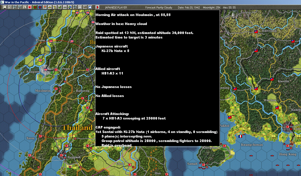The image size is (301, 176).
Task: Click the 'No Allied losses' line
Action: pyautogui.click(x=110, y=96)
